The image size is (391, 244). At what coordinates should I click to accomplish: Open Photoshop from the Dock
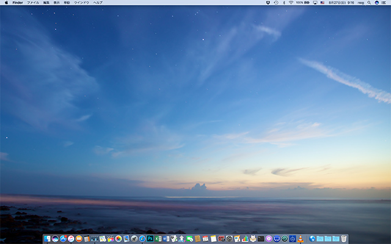[x=150, y=239]
